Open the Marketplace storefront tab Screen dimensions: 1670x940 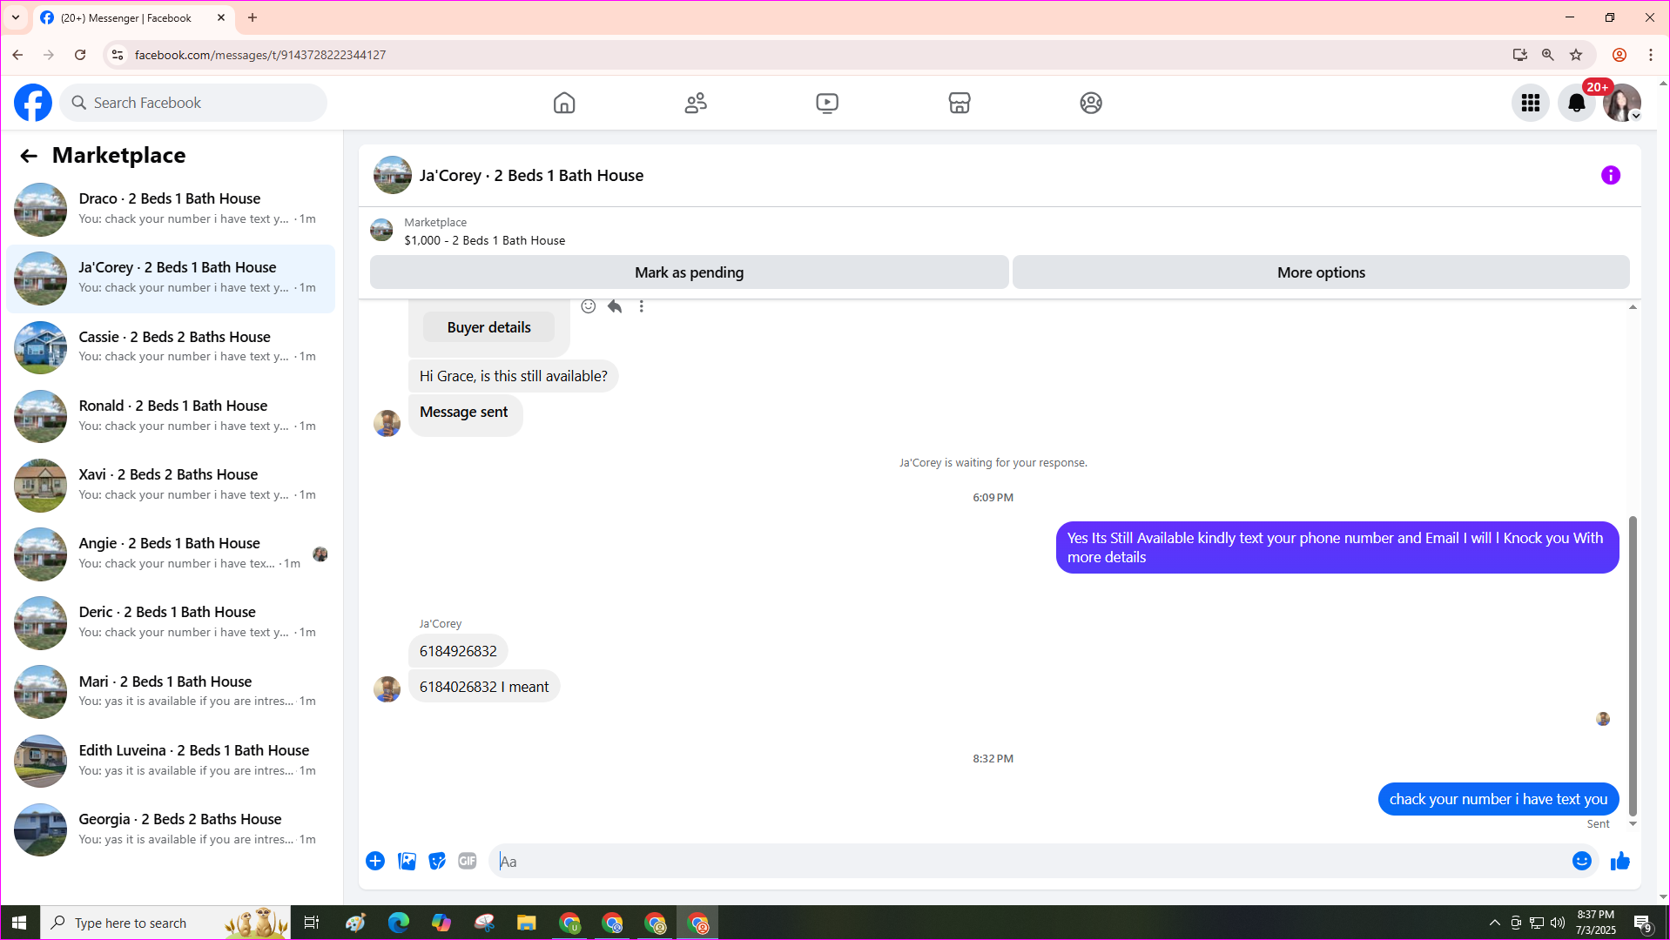click(x=959, y=103)
